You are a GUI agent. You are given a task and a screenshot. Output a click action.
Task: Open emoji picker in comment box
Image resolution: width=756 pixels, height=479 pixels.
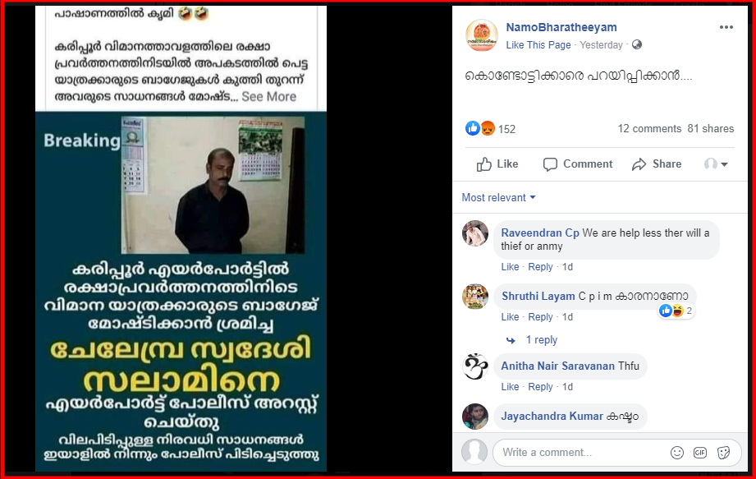677,453
